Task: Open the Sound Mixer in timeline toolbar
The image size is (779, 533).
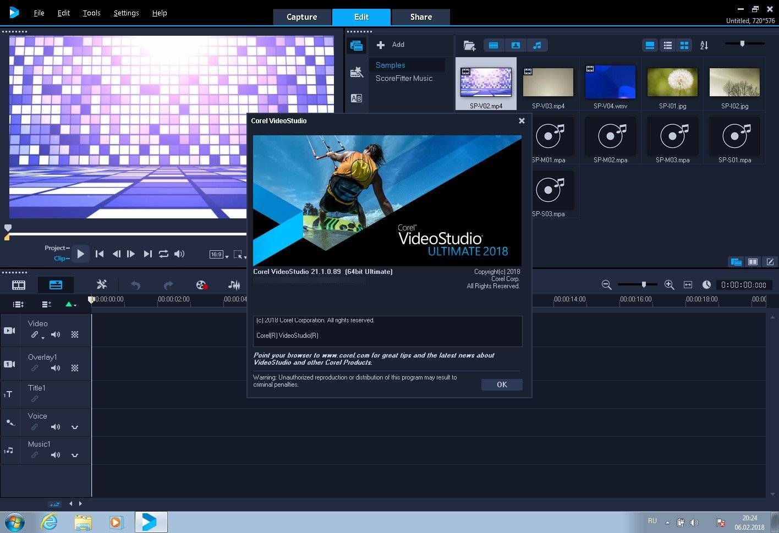Action: pos(234,285)
